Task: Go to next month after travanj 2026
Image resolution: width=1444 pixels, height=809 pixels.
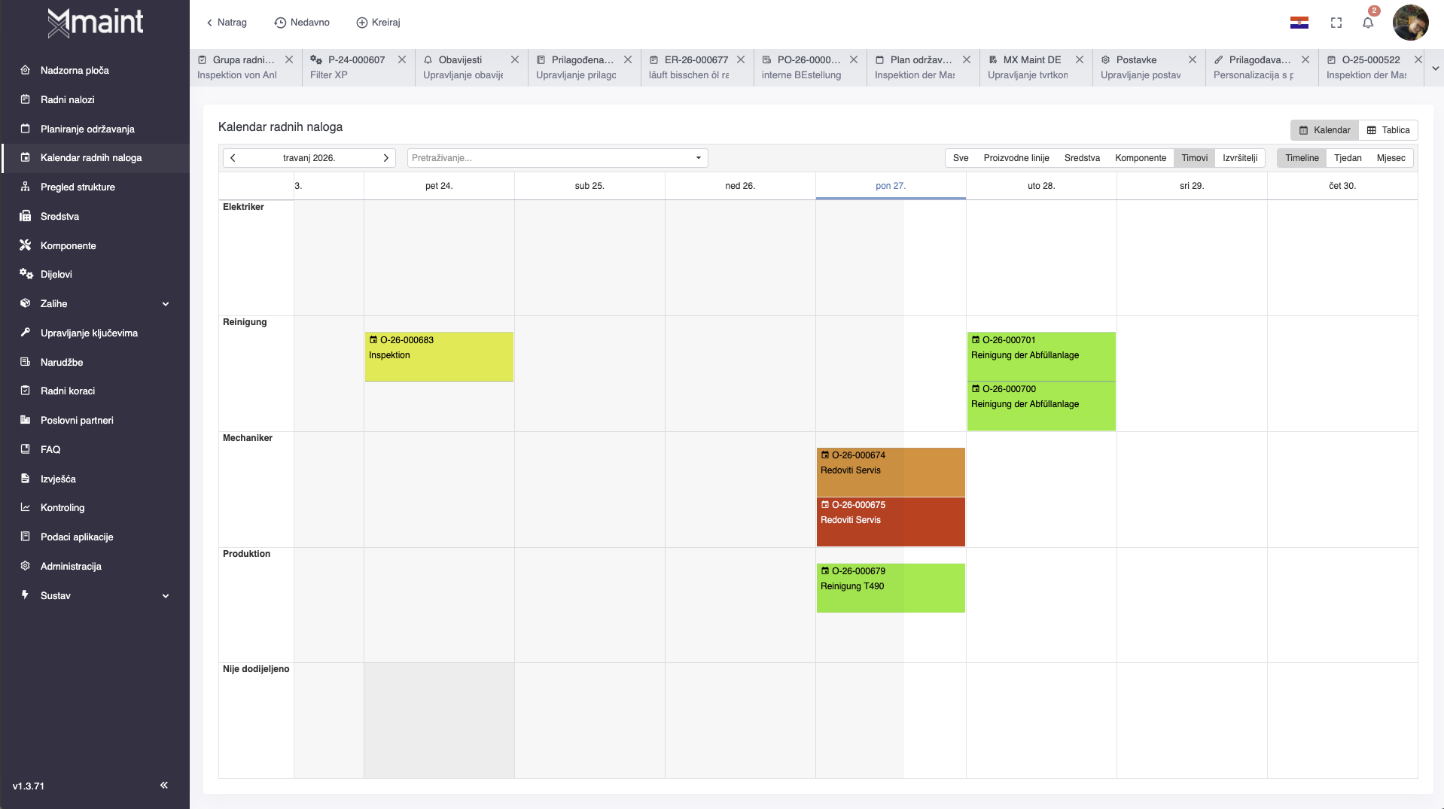Action: [x=385, y=158]
